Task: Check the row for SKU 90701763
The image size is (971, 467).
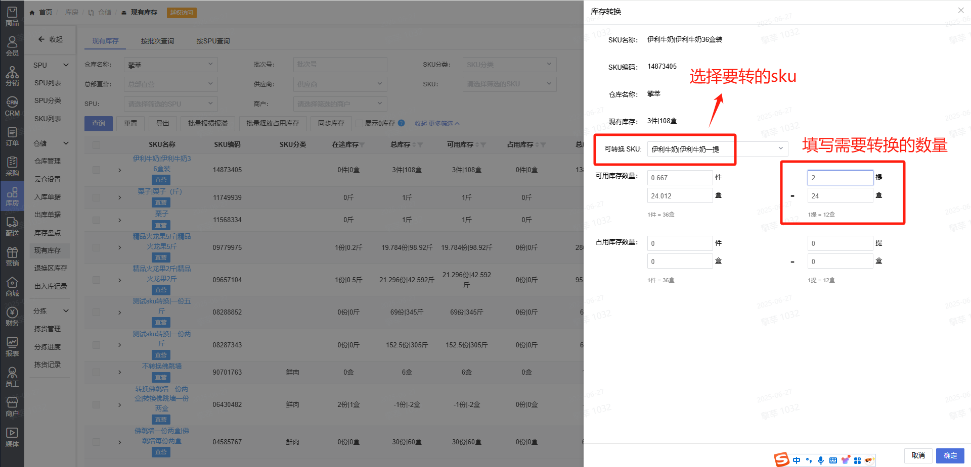Action: (x=96, y=372)
